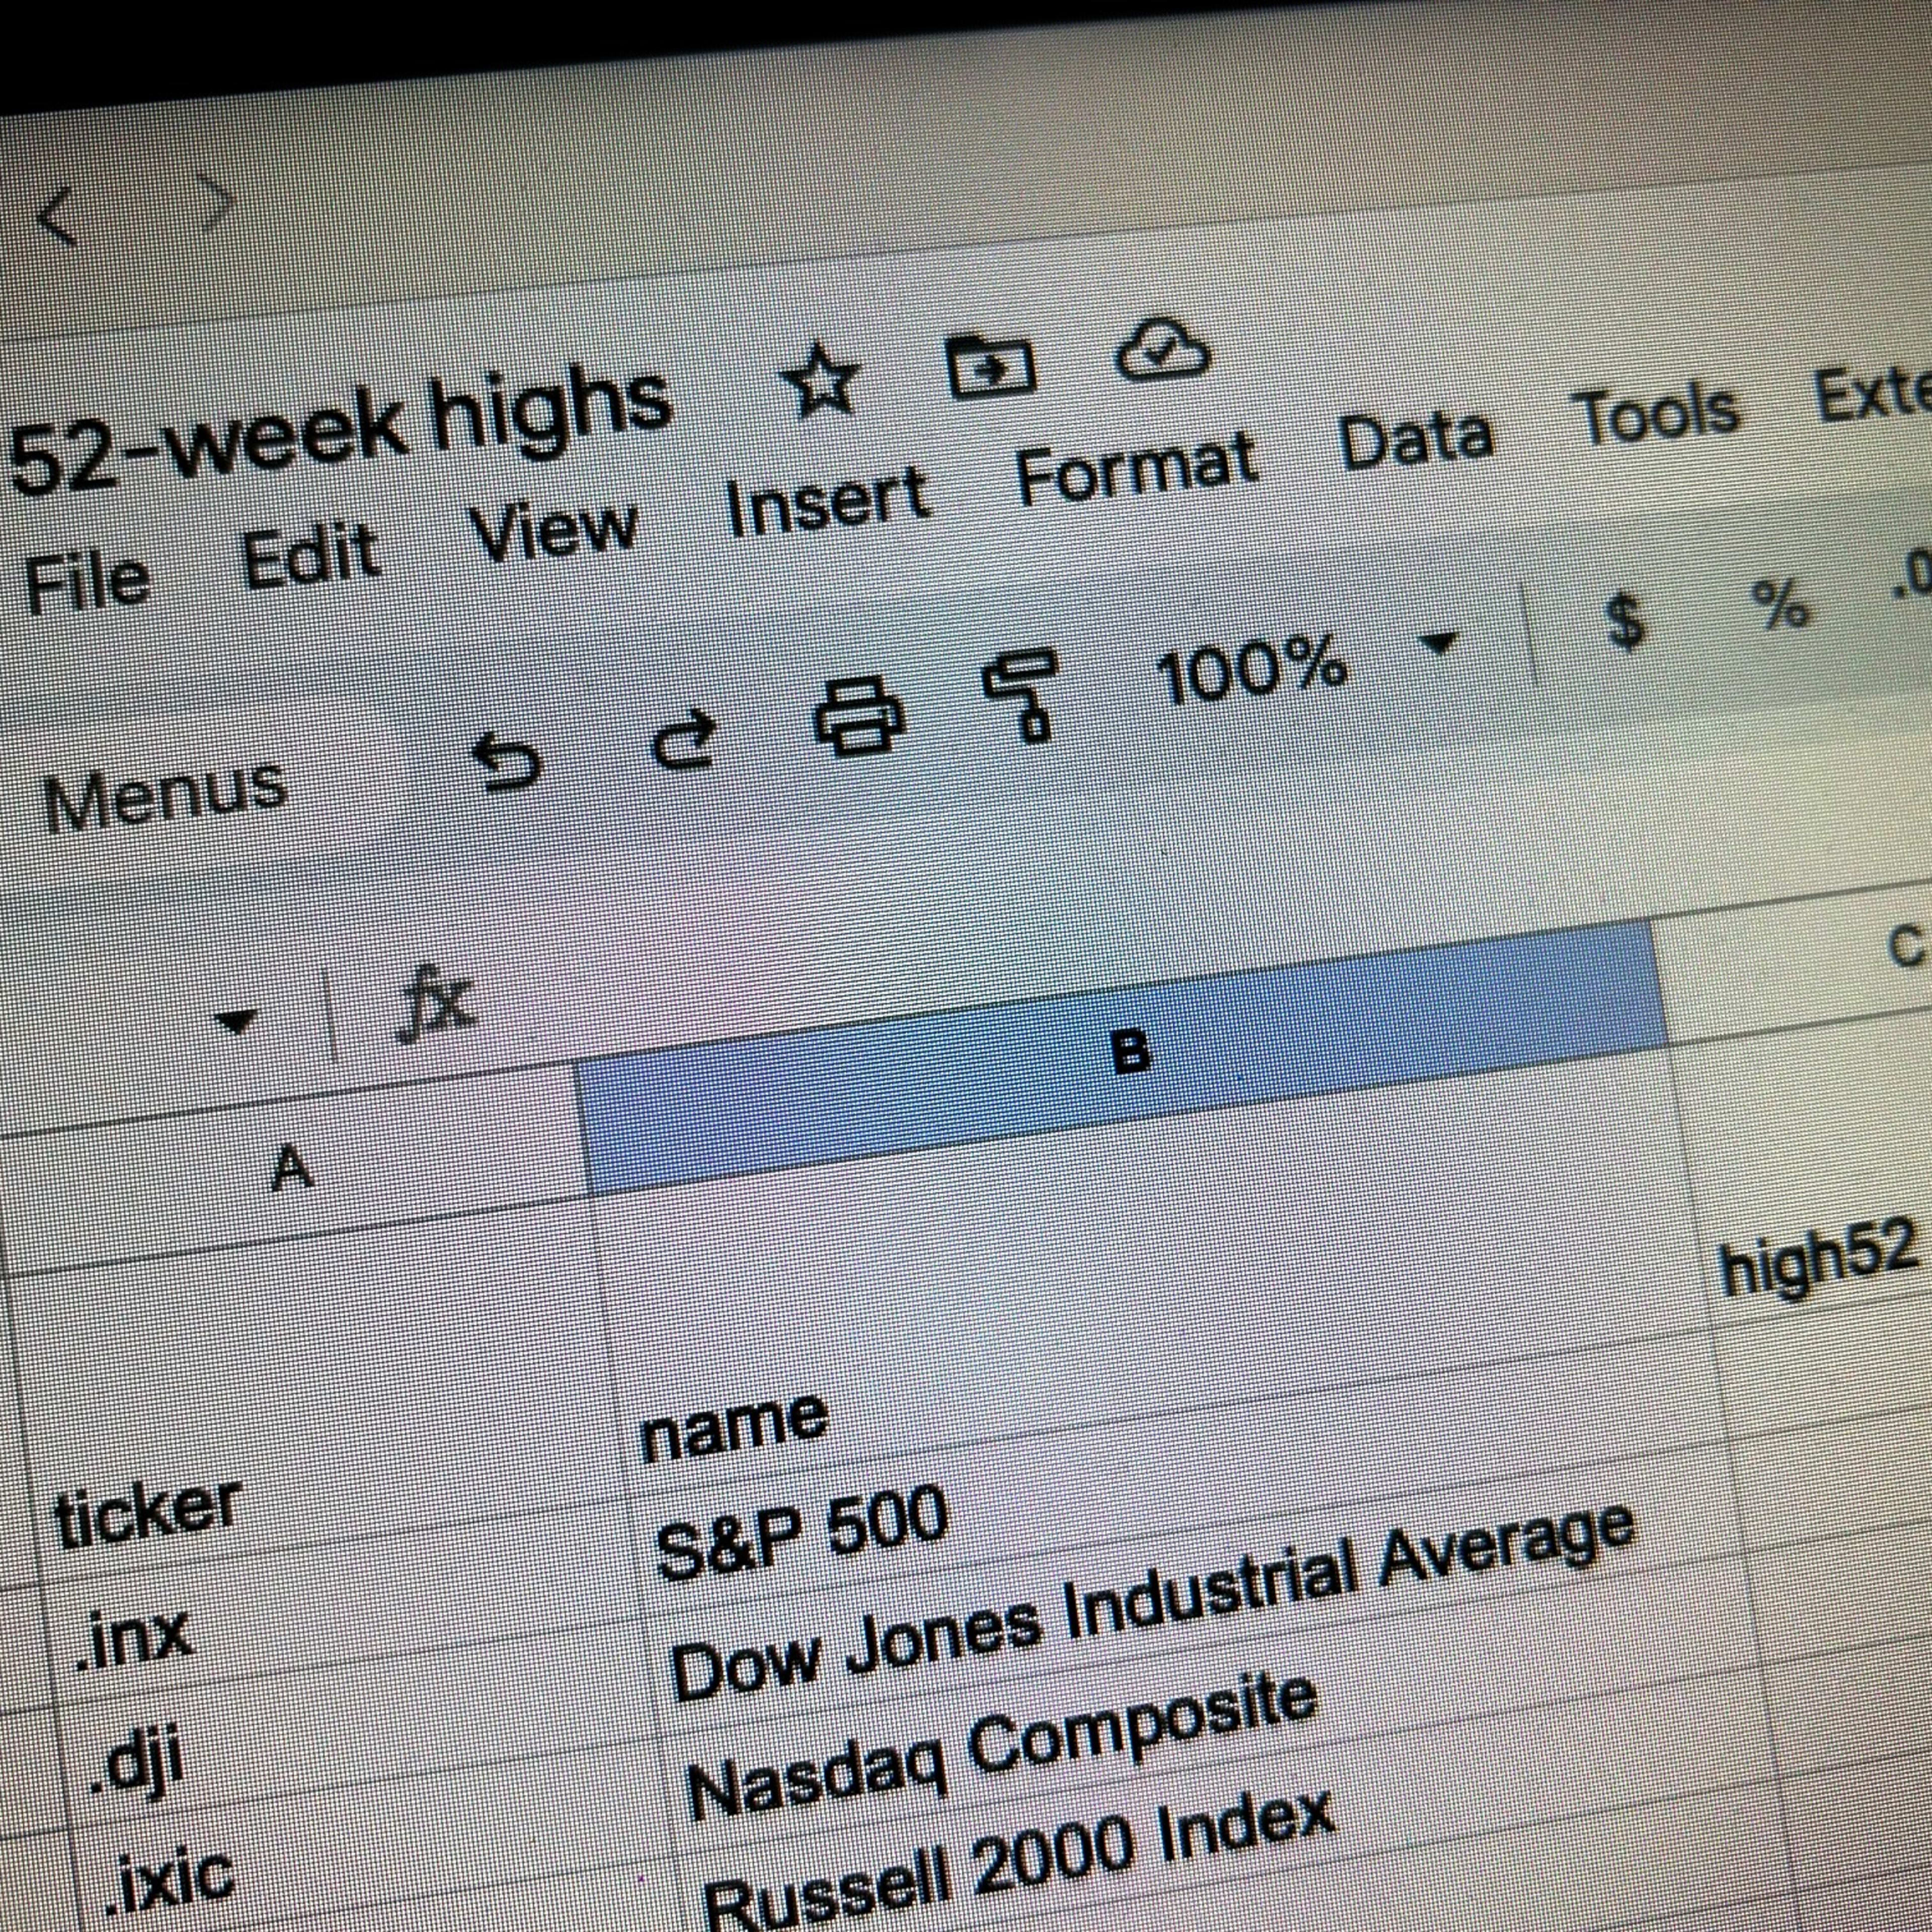Click the redo arrow icon
Image resolution: width=1932 pixels, height=1932 pixels.
coord(685,739)
